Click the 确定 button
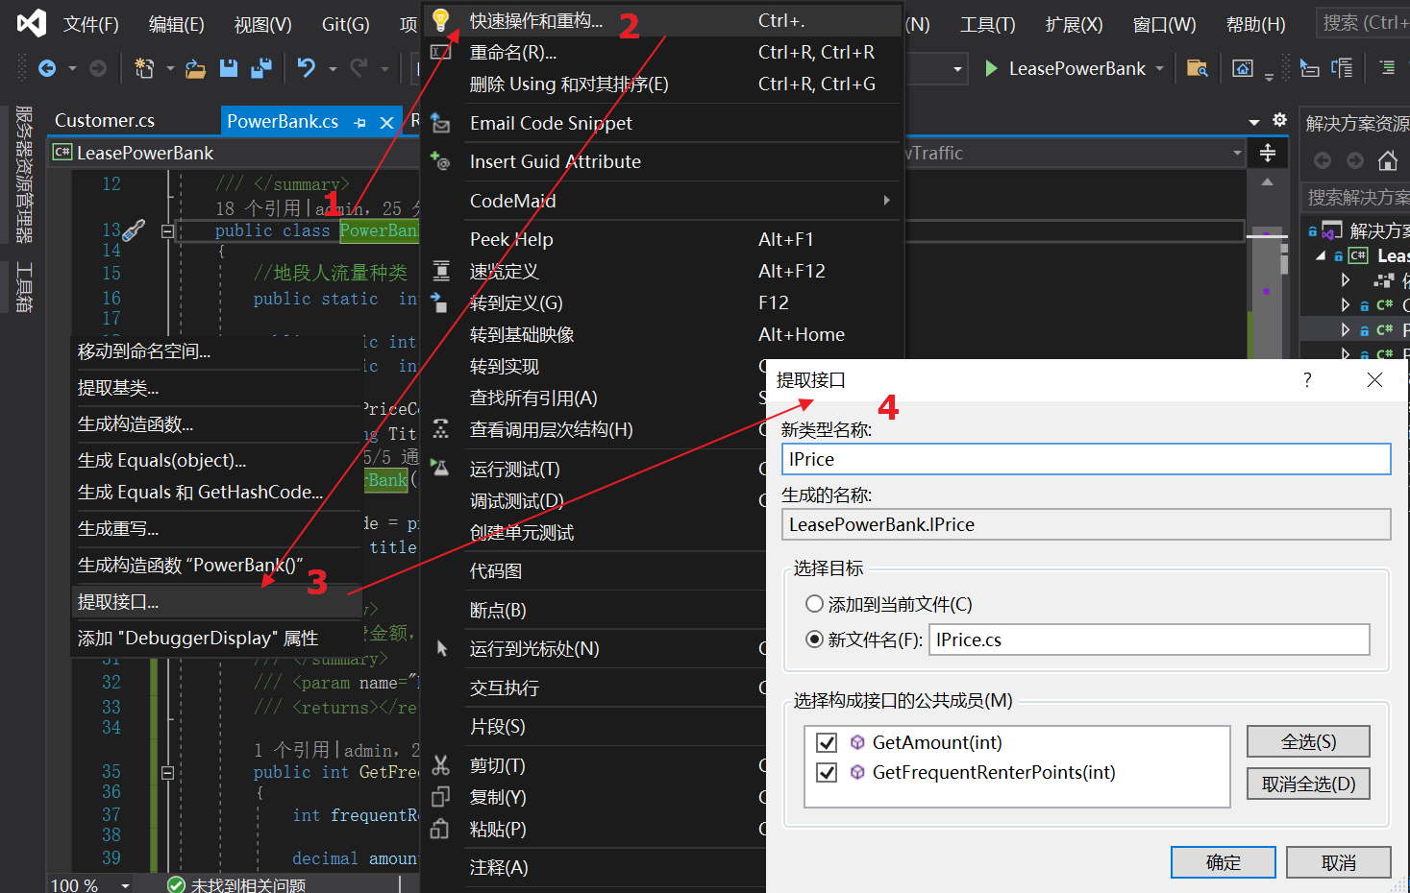The width and height of the screenshot is (1410, 893). pos(1224,862)
